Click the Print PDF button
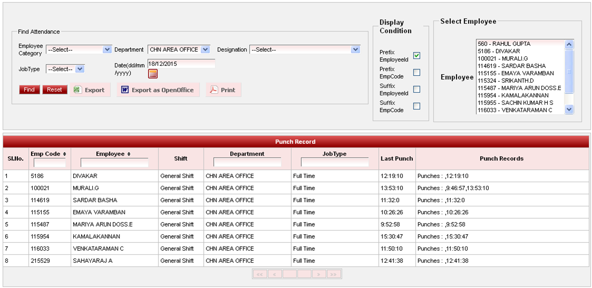592x288 pixels. (223, 90)
